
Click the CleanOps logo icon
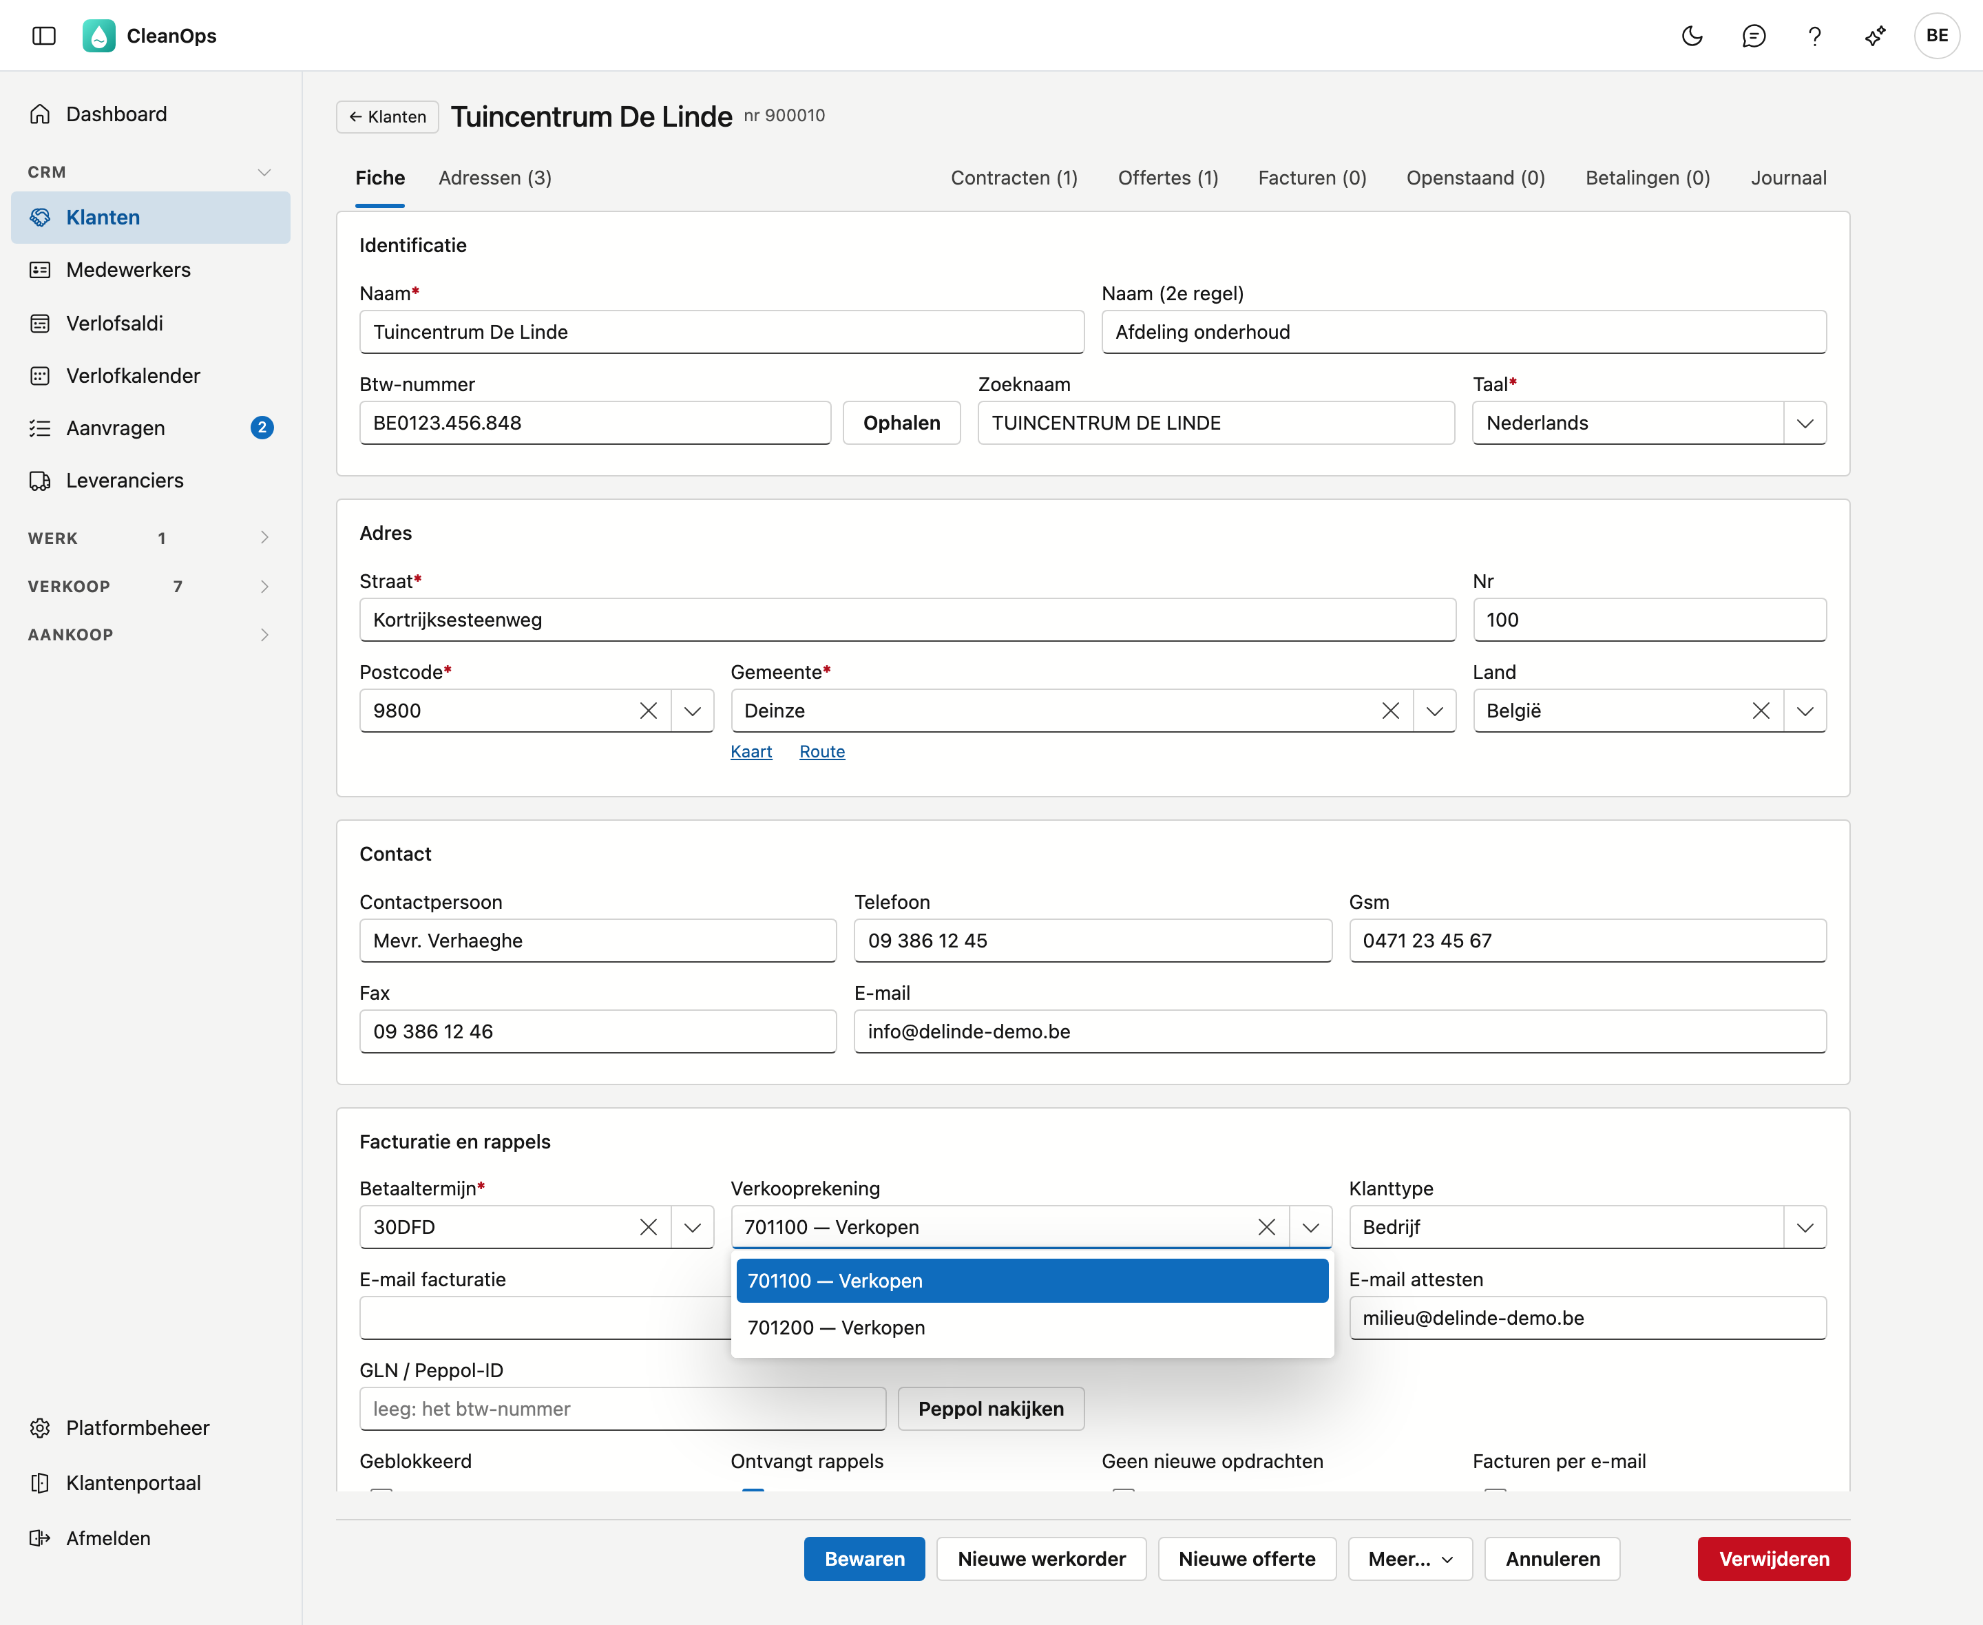[x=99, y=36]
